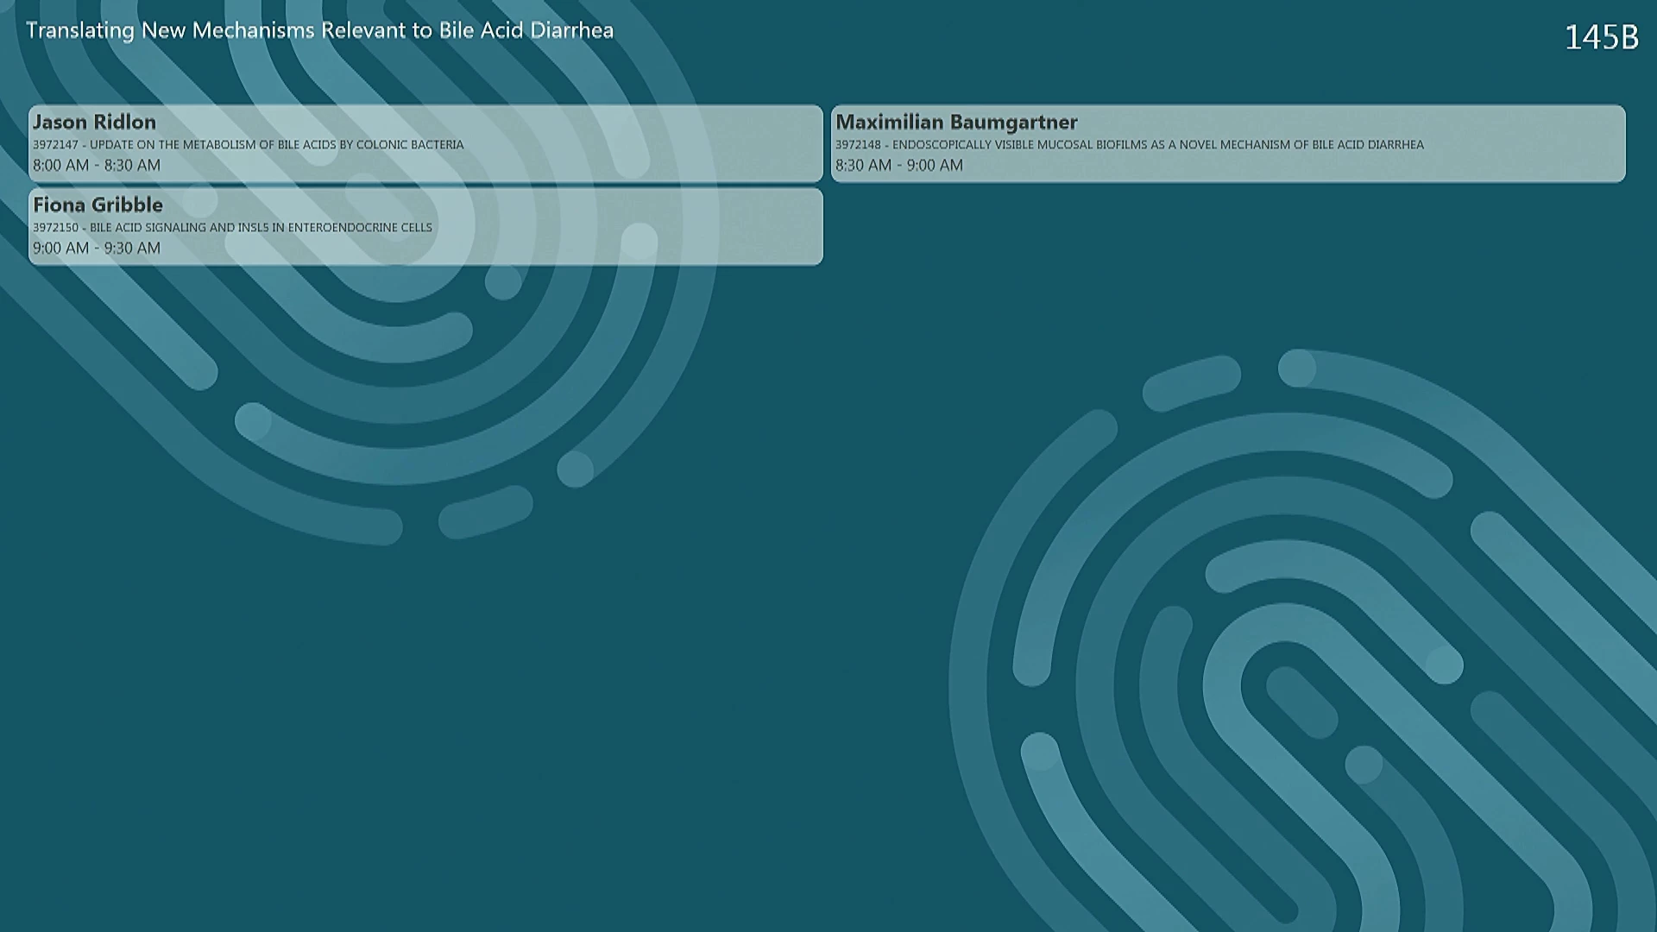This screenshot has height=932, width=1657.
Task: Open the Jason Ridlon session card
Action: [x=425, y=143]
